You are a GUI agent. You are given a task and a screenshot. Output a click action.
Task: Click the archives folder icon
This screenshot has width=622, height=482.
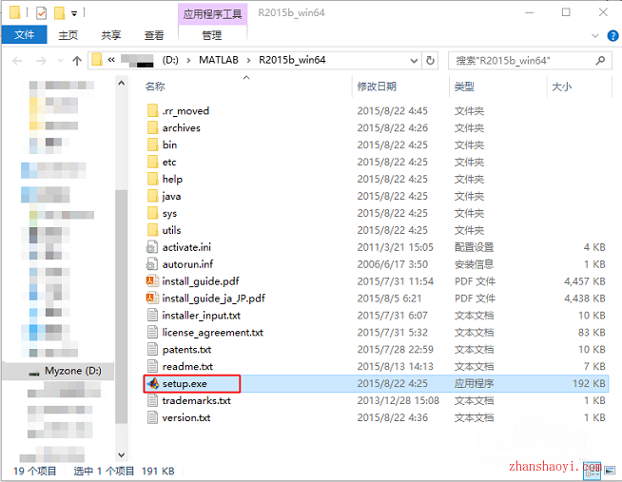pos(153,127)
